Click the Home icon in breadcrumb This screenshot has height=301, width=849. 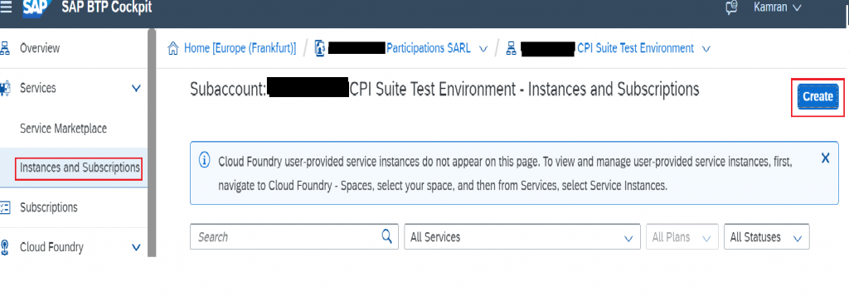pyautogui.click(x=174, y=48)
